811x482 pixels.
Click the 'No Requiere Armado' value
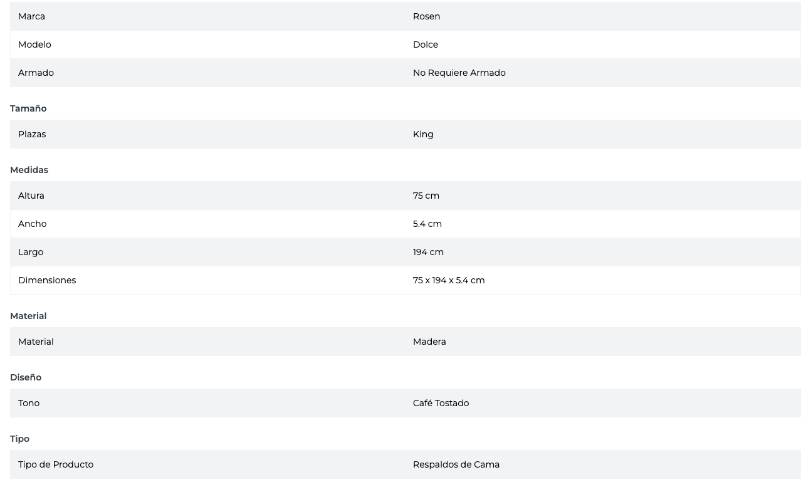click(x=459, y=73)
